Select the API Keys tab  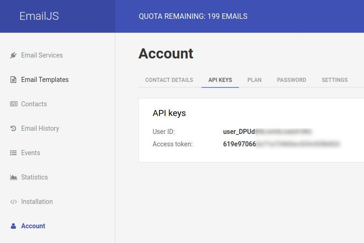(220, 80)
